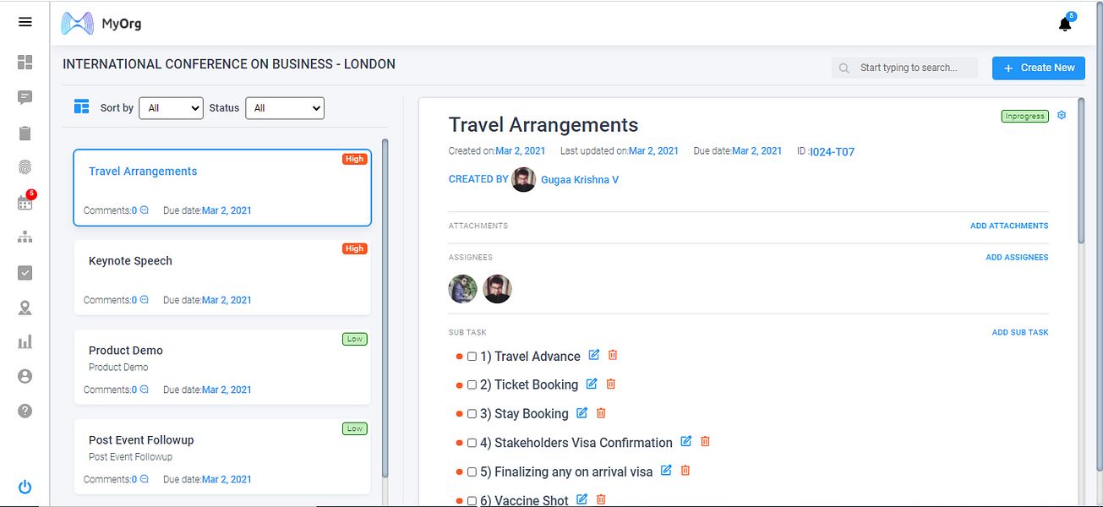
Task: Delete the Ticket Booking sub task
Action: click(611, 384)
